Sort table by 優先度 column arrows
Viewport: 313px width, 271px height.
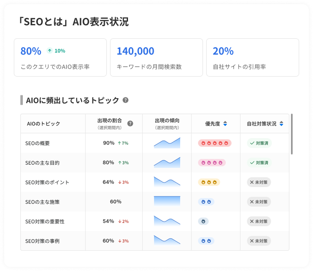(x=225, y=123)
